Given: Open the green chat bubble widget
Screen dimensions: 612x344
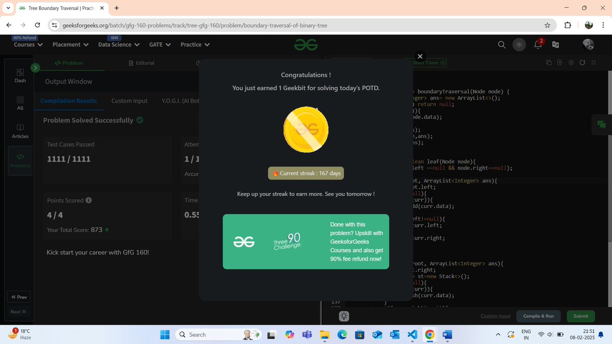Looking at the screenshot, I should pyautogui.click(x=601, y=124).
